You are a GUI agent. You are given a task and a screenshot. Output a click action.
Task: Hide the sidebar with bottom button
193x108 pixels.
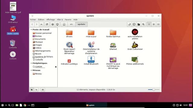coord(43,90)
